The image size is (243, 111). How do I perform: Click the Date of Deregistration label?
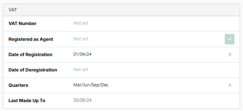pos(33,70)
